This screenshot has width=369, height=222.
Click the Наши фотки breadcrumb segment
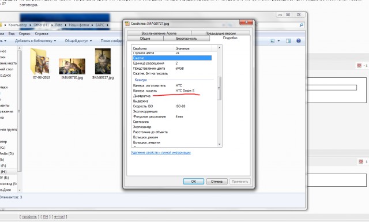coord(79,25)
